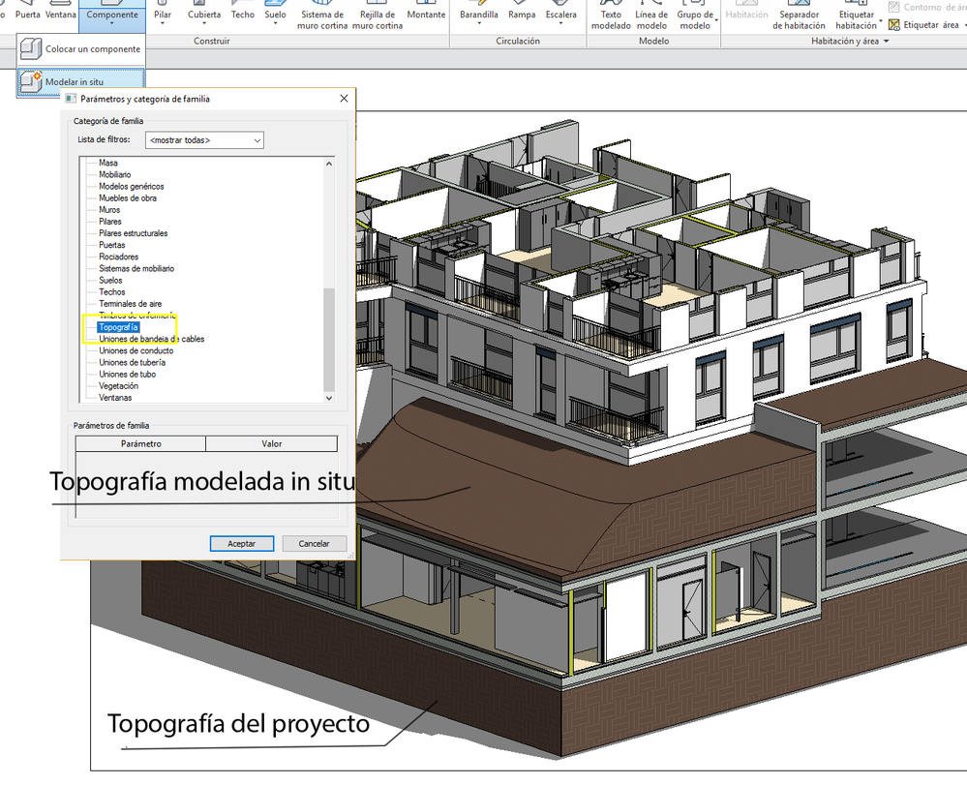The image size is (967, 785).
Task: Select Uniones de conducto category
Action: click(136, 350)
